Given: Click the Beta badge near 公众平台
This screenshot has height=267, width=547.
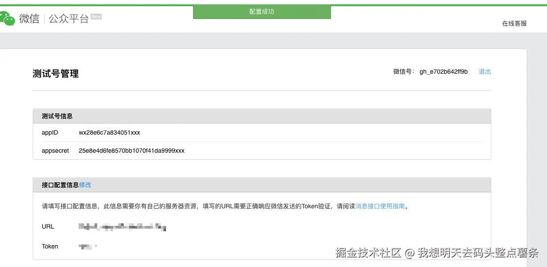Looking at the screenshot, I should [96, 16].
